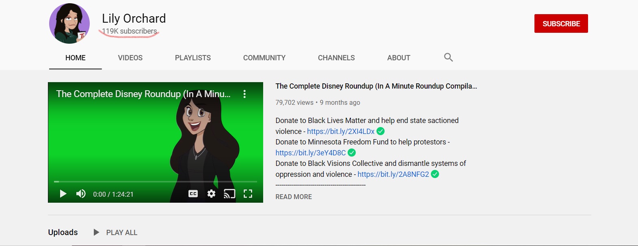Open the bit.ly/3eY4D8C link
638x246 pixels.
click(311, 153)
